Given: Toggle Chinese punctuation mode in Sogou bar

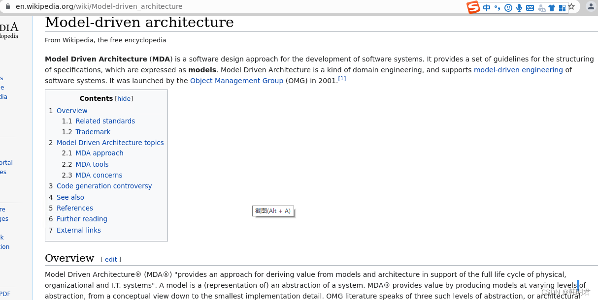Looking at the screenshot, I should [x=498, y=7].
